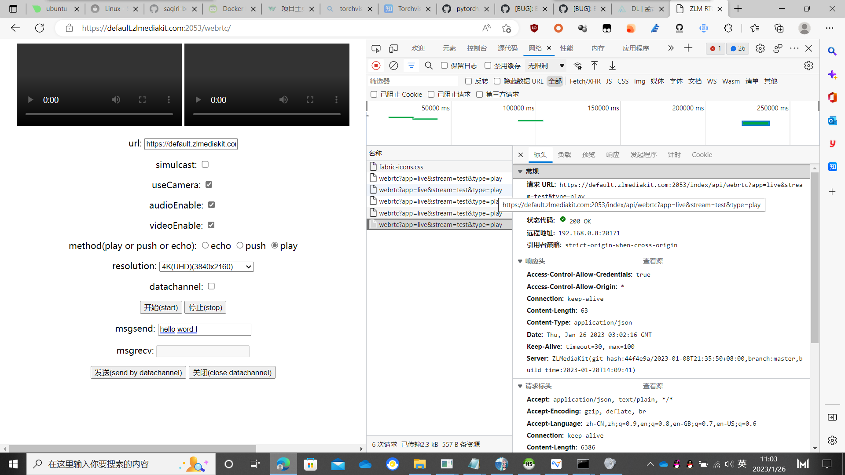Switch to the 控制台 tab

[477, 48]
